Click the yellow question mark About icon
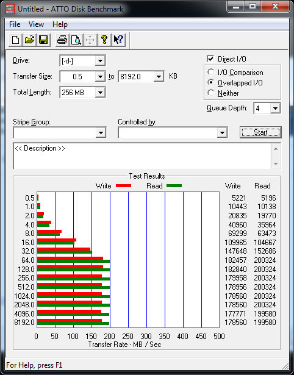Screen dimensions: 294x375 [x=104, y=40]
